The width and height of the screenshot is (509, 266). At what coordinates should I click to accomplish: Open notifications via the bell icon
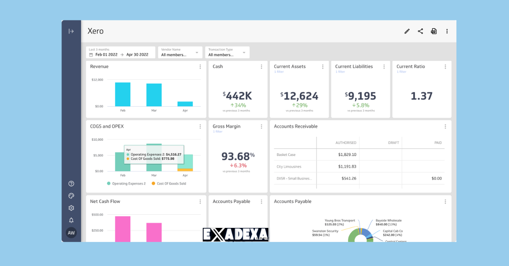(71, 220)
